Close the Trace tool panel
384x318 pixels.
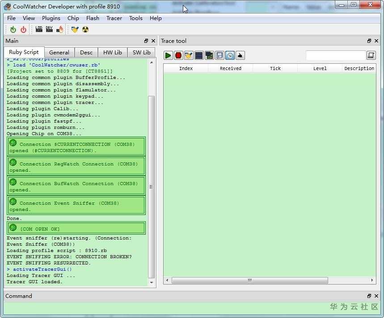[376, 41]
